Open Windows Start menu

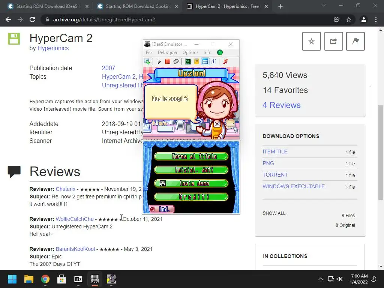pos(12,279)
